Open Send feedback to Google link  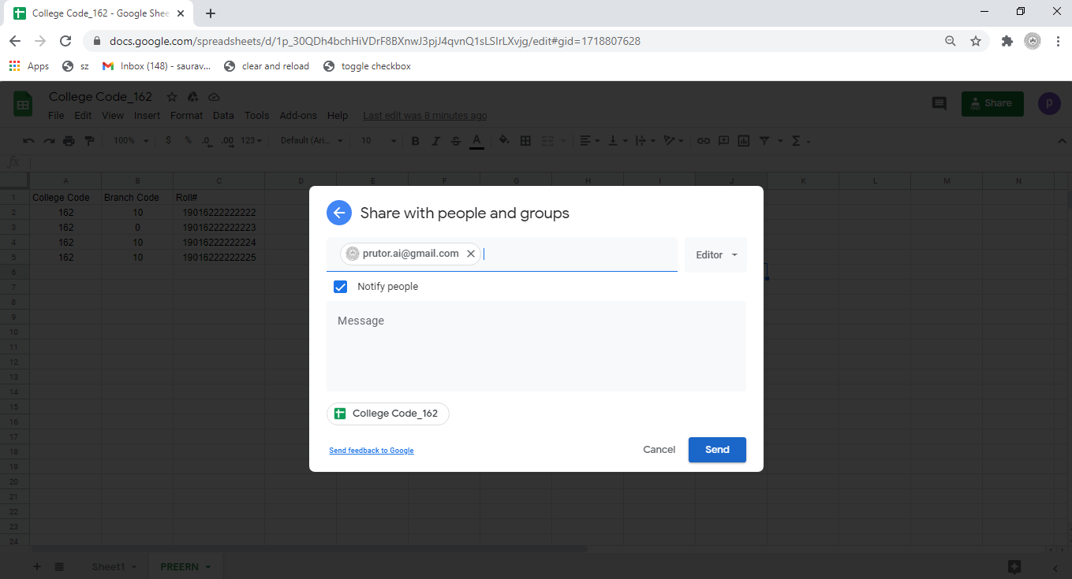[x=371, y=451]
